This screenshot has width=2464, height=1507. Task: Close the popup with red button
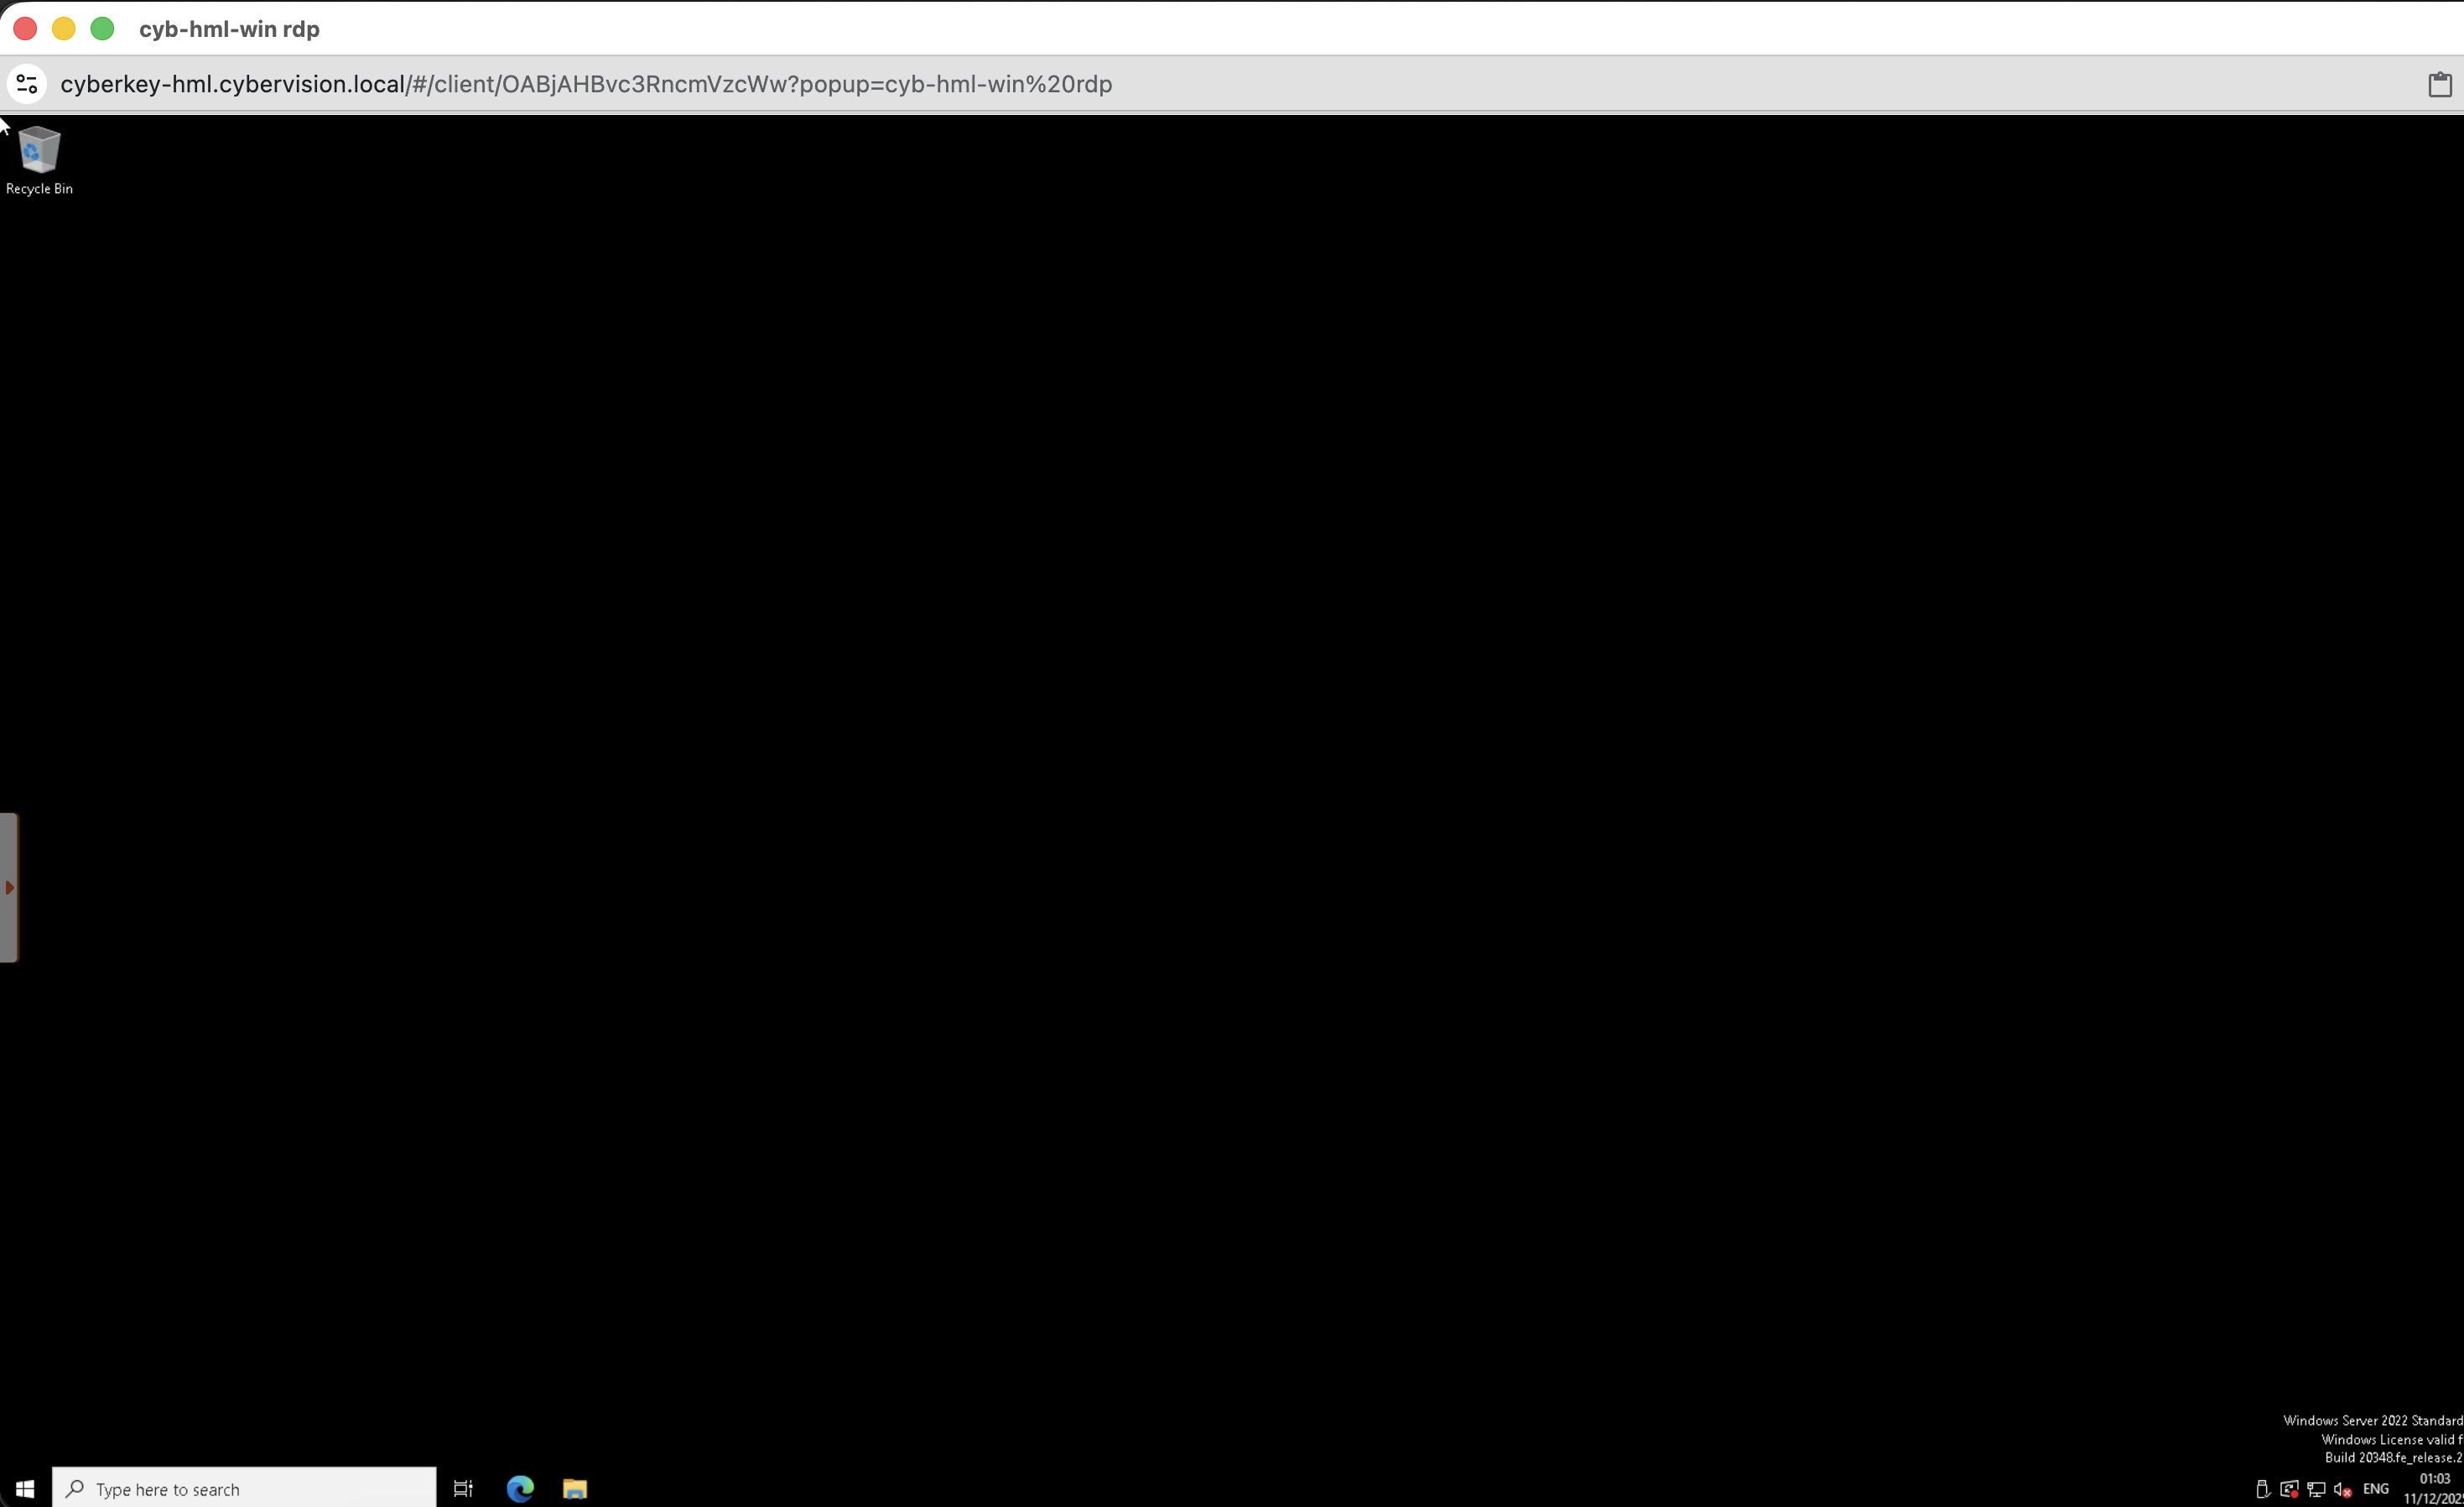pos(25,29)
